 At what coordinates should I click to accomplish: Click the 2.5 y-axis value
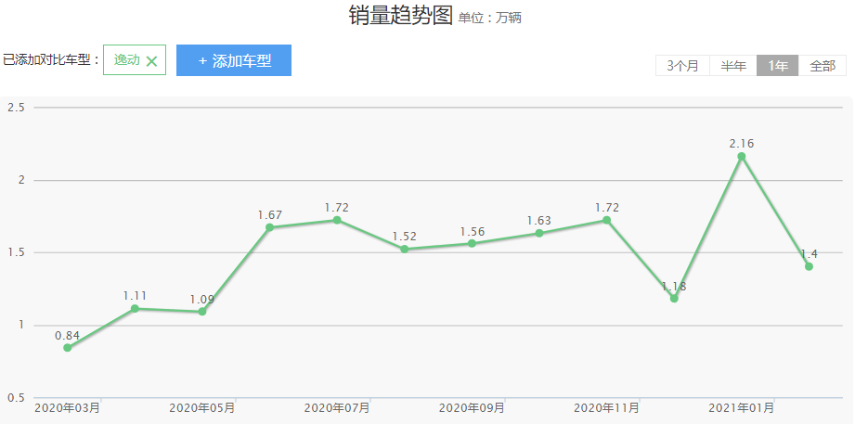pos(16,108)
